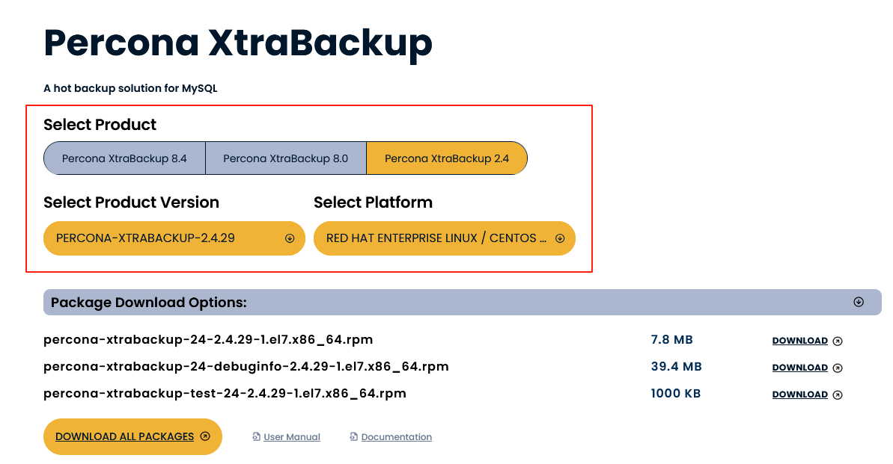
Task: Select the Percona XtraBackup 8.4 product
Action: [124, 158]
